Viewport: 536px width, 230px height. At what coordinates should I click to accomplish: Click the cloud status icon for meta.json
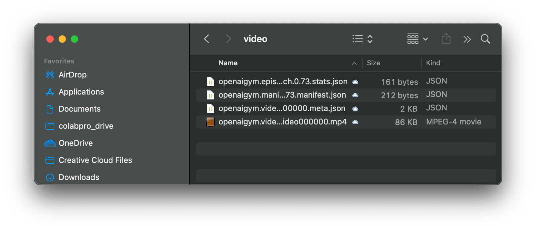coord(355,109)
